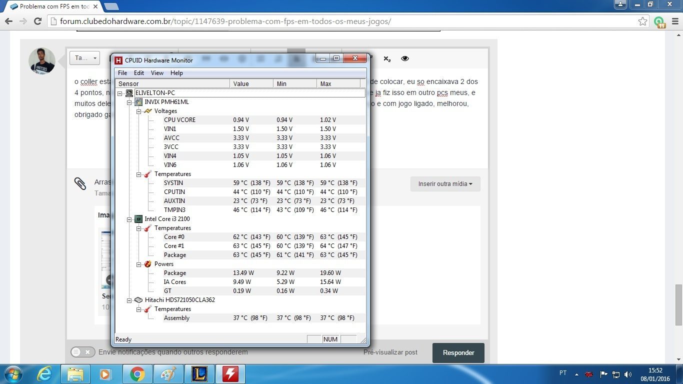Click the paperclip attachment icon
Viewport: 683px width, 384px height.
click(x=80, y=183)
